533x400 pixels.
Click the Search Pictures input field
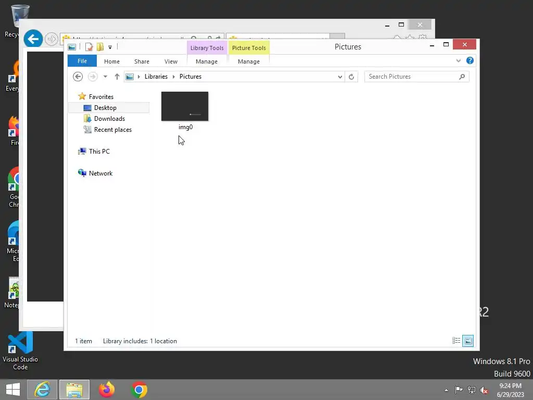[411, 77]
